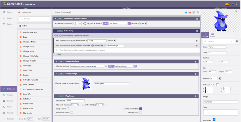
Task: Enable the Positional Sound checkbox
Action: [72, 112]
